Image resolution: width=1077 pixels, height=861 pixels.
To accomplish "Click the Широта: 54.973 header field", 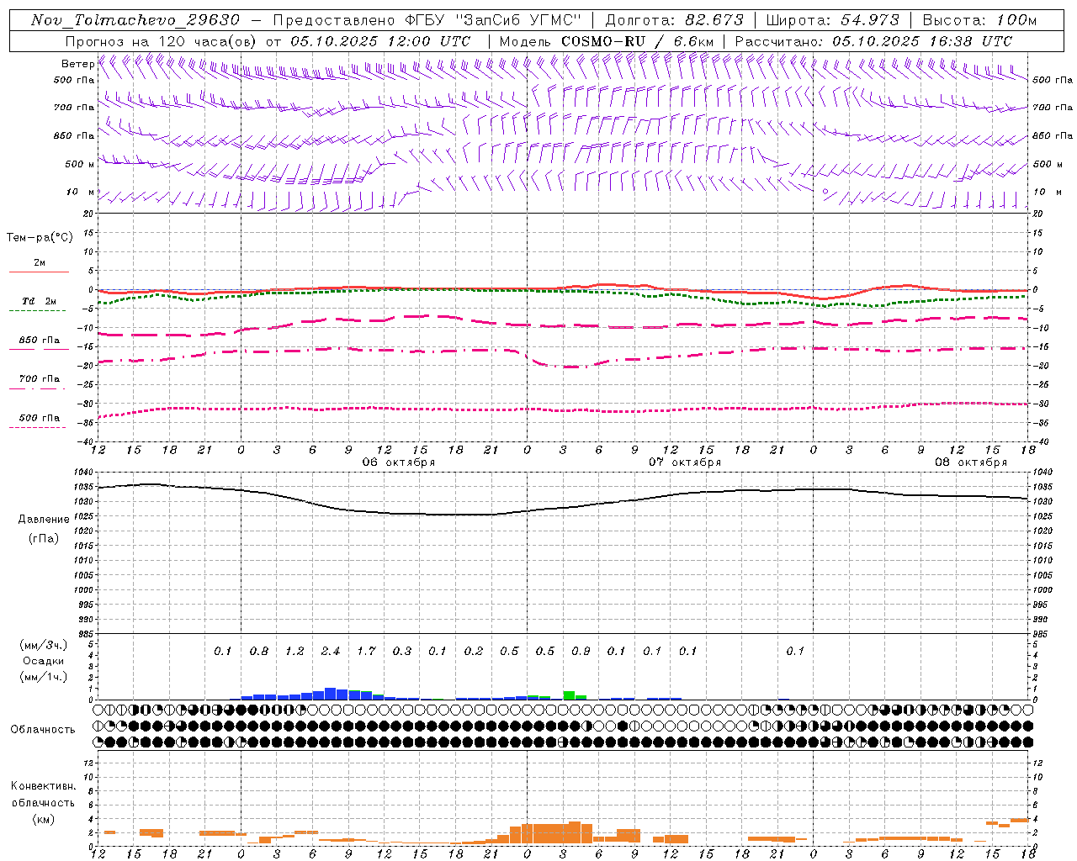I will point(833,20).
